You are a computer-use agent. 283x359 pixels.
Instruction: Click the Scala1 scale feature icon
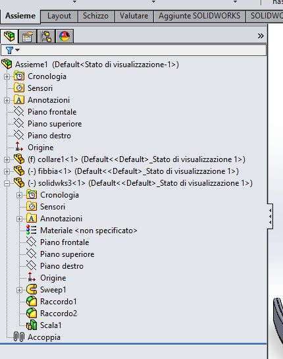(x=32, y=325)
